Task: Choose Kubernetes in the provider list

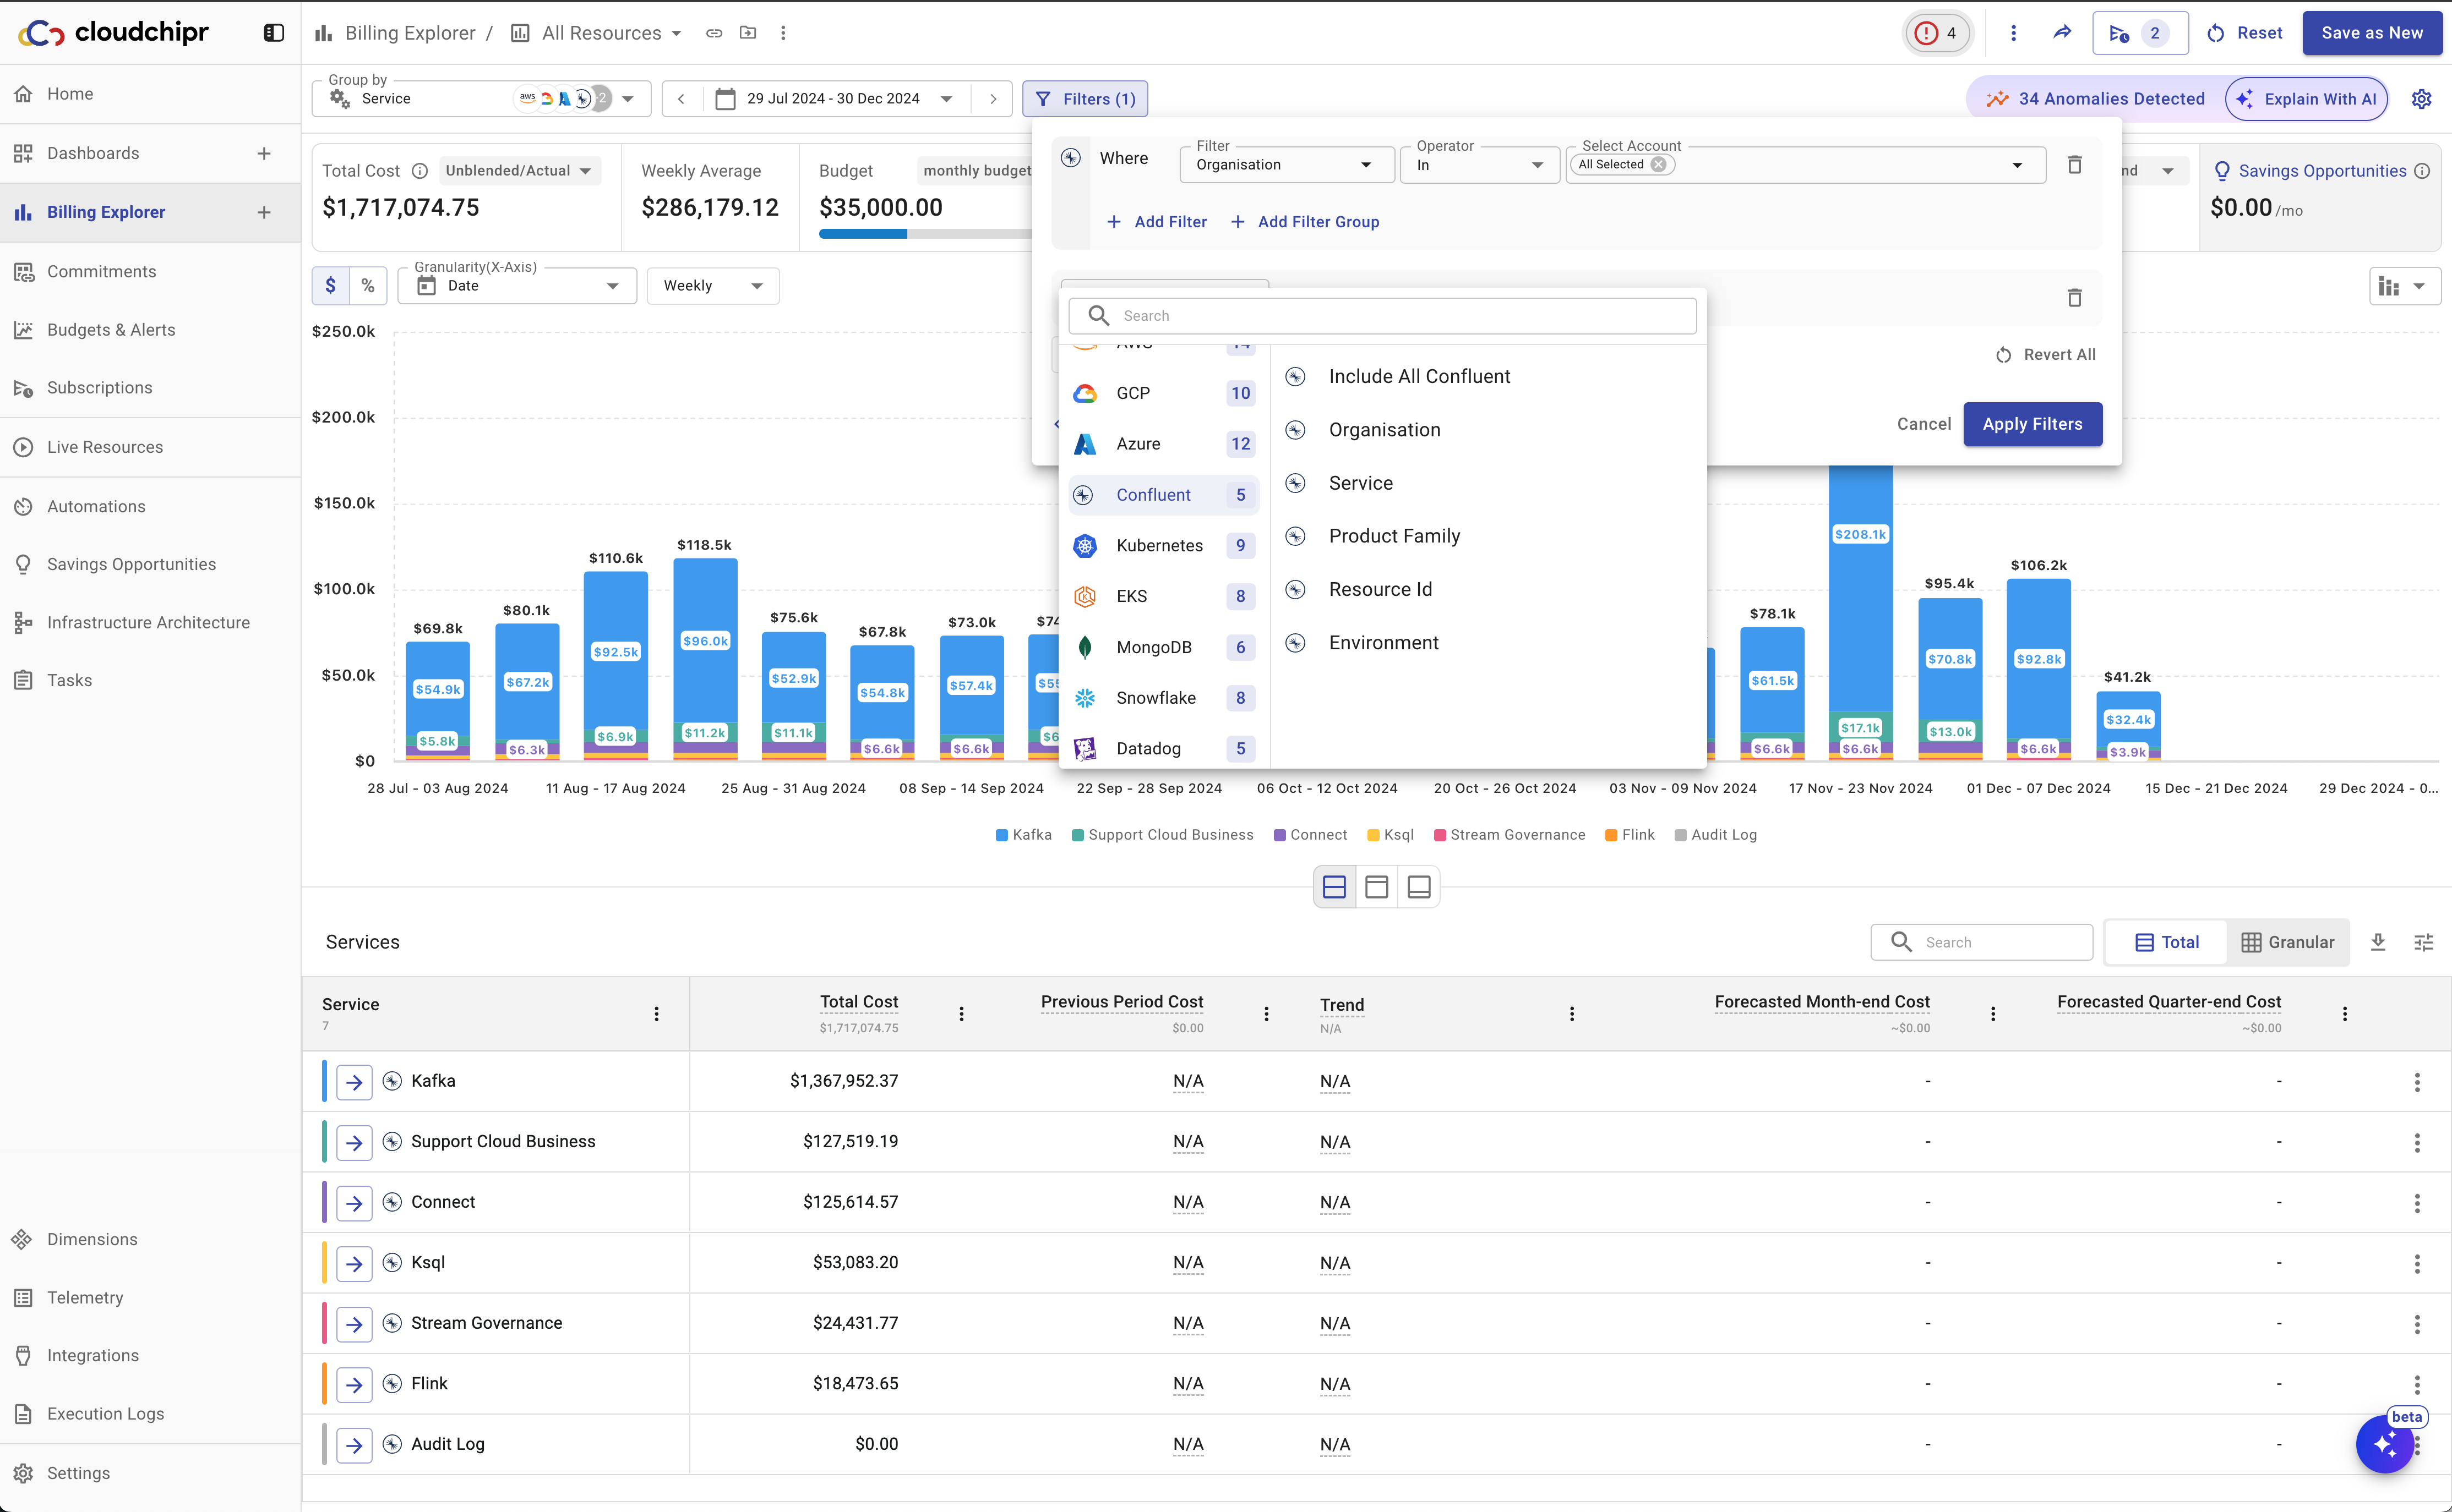Action: pyautogui.click(x=1158, y=545)
